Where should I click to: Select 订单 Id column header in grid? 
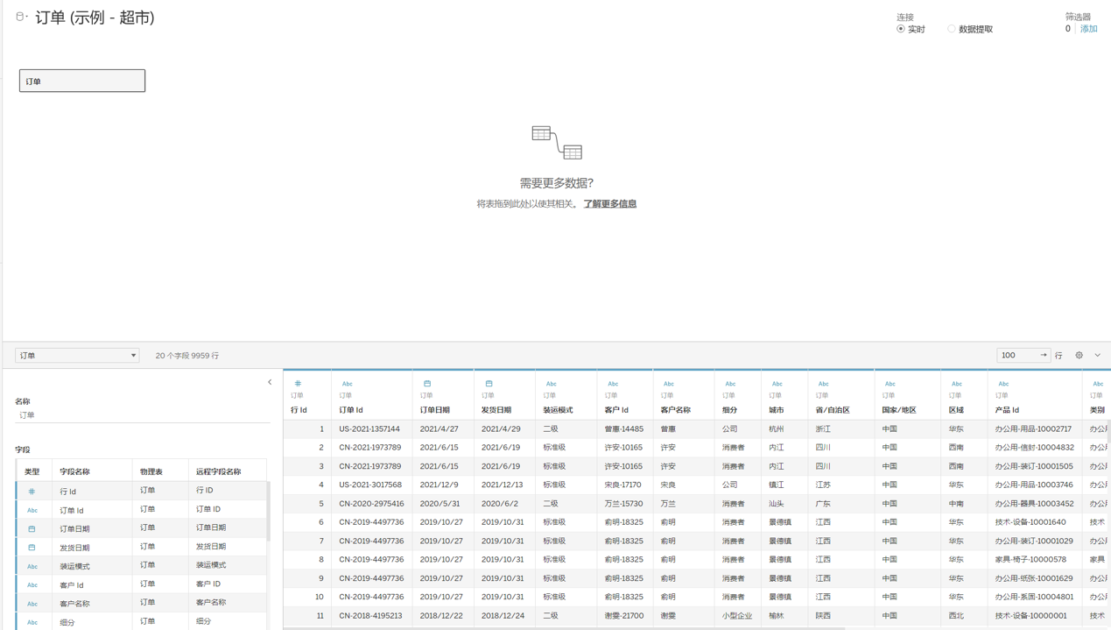click(x=351, y=410)
